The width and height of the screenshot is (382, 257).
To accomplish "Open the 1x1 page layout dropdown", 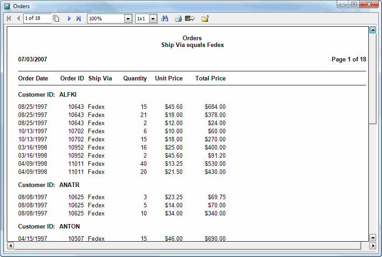I will click(x=153, y=19).
